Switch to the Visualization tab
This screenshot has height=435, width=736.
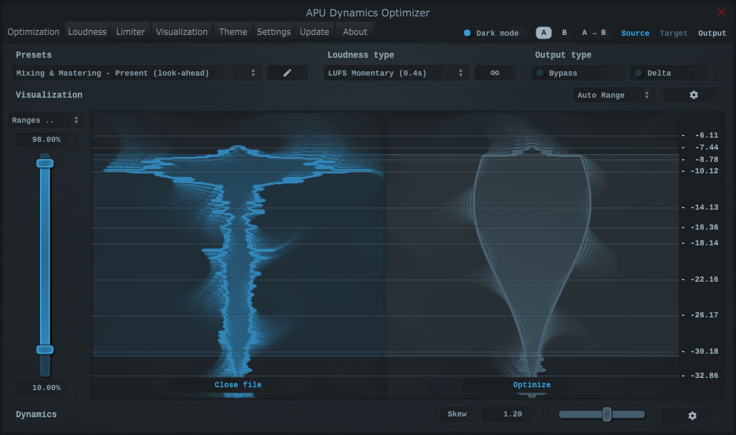pos(182,32)
